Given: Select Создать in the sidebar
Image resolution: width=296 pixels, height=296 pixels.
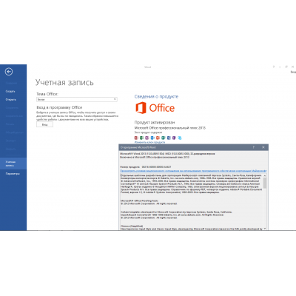Looking at the screenshot, I should [x=10, y=91].
